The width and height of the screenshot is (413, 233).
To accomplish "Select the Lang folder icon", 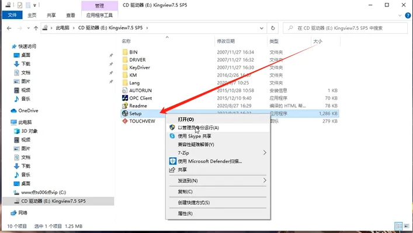I will coord(125,83).
